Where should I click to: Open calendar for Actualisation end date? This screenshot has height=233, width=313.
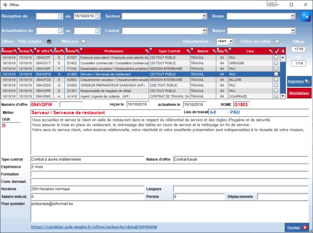pyautogui.click(x=97, y=31)
